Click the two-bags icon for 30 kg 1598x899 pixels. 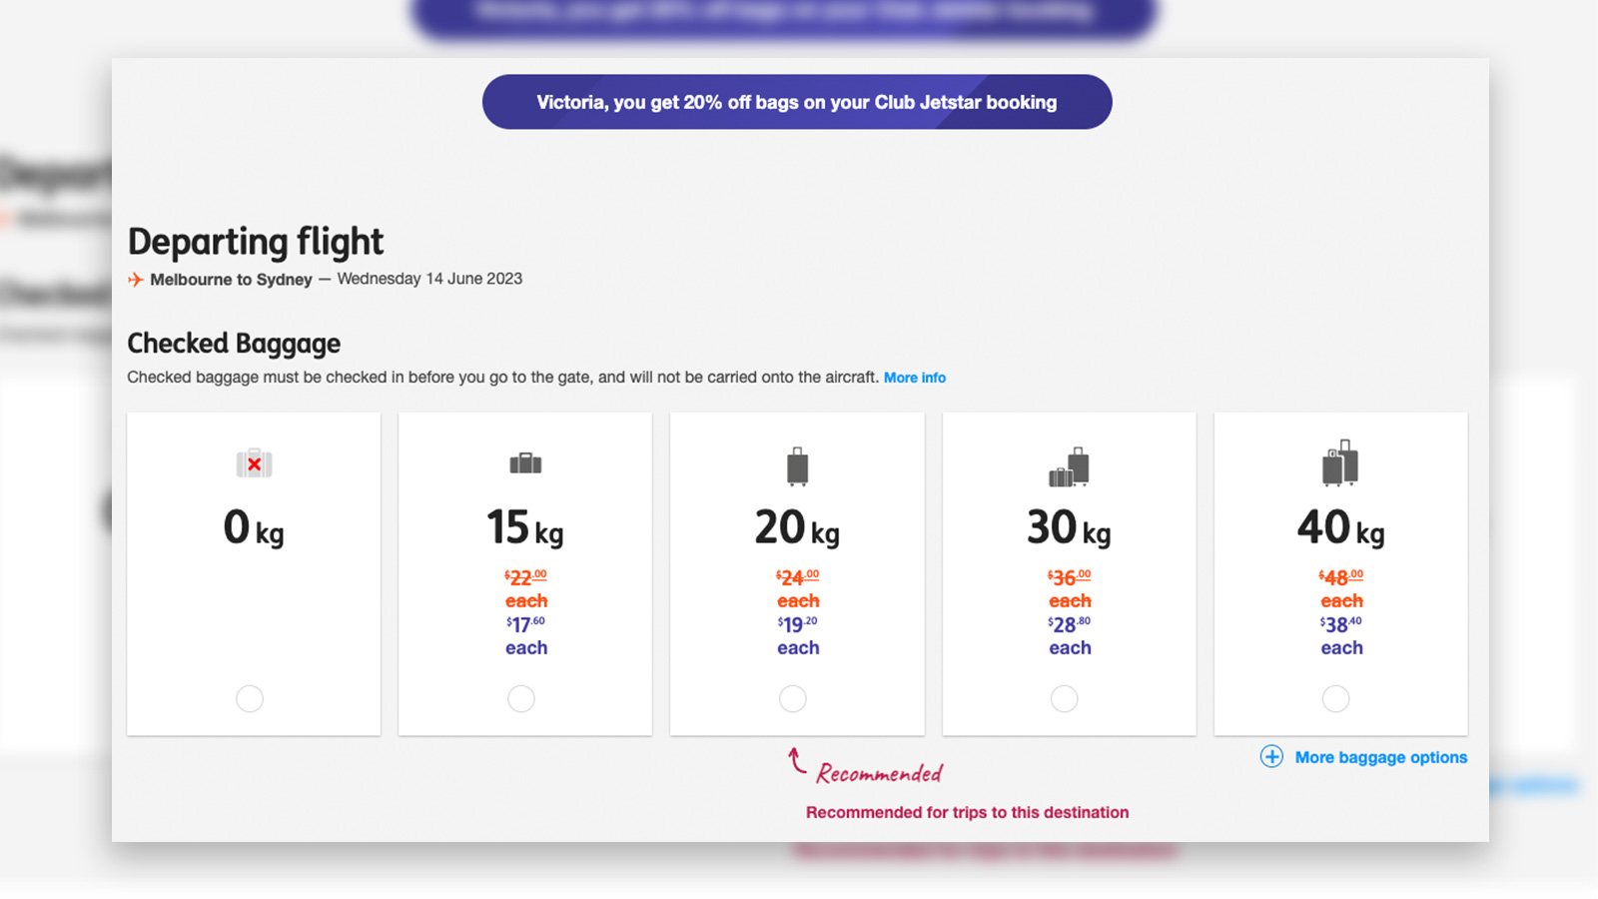coord(1069,466)
